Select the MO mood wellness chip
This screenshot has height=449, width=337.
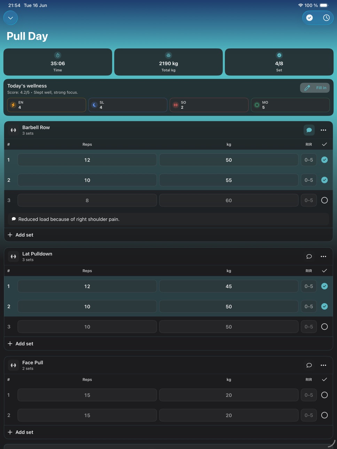pyautogui.click(x=290, y=105)
